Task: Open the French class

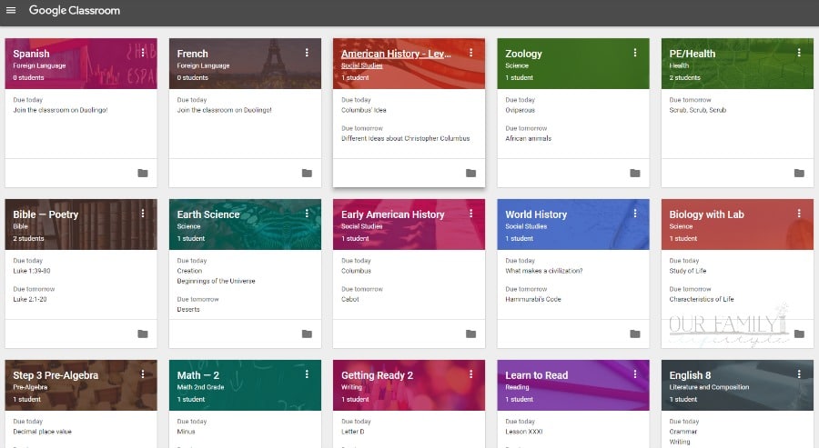Action: pyautogui.click(x=192, y=54)
